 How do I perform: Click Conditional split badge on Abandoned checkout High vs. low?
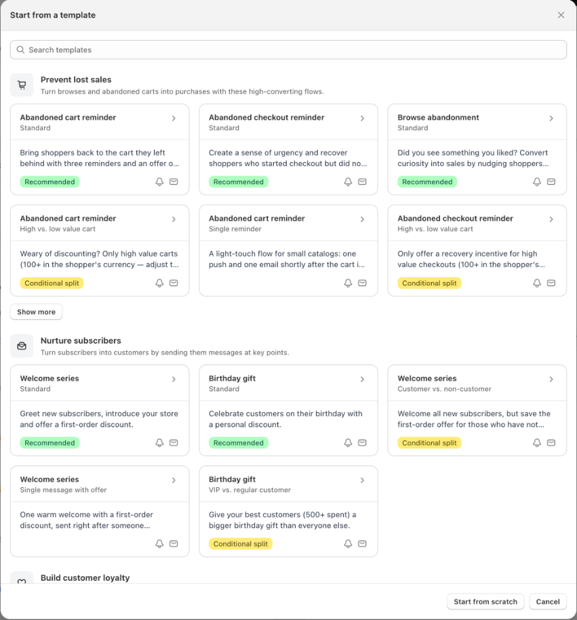(x=429, y=283)
